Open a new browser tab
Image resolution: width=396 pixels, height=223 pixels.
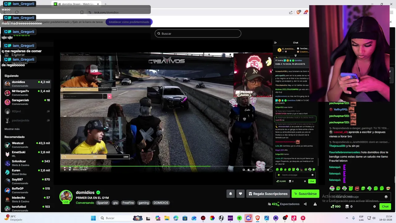[x=105, y=4]
